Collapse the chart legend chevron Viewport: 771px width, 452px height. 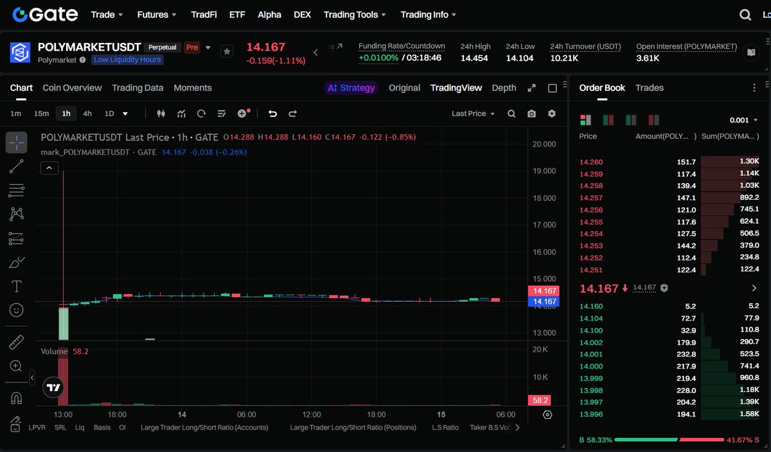tap(49, 168)
